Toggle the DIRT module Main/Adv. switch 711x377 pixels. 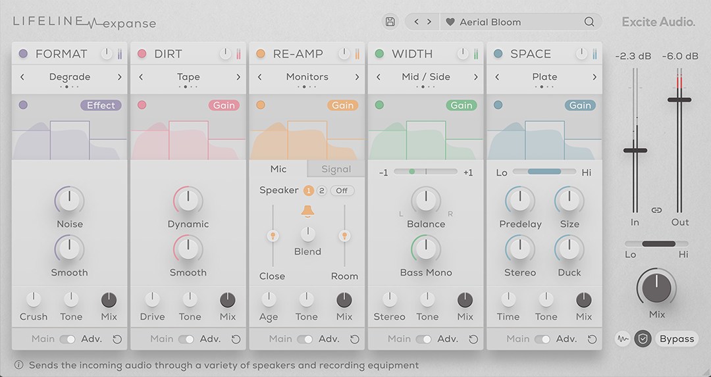186,339
